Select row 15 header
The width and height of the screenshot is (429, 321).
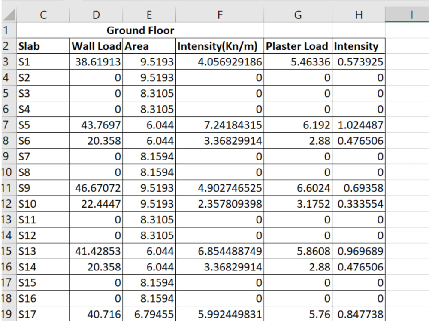[9, 251]
